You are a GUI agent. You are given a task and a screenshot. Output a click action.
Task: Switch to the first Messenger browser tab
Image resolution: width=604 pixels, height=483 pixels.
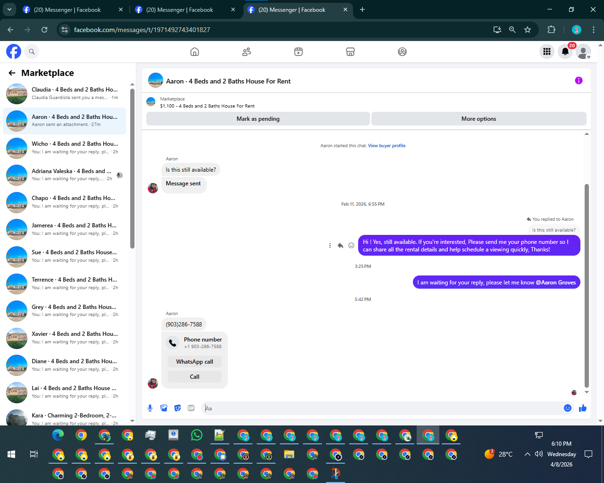point(73,9)
